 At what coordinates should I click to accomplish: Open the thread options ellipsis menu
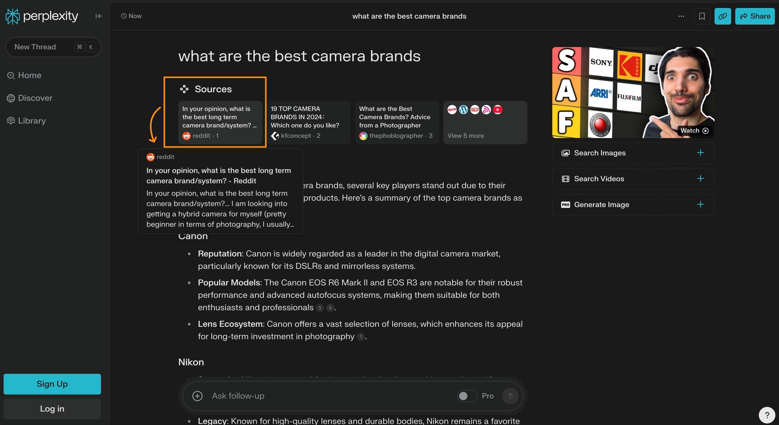(x=681, y=16)
